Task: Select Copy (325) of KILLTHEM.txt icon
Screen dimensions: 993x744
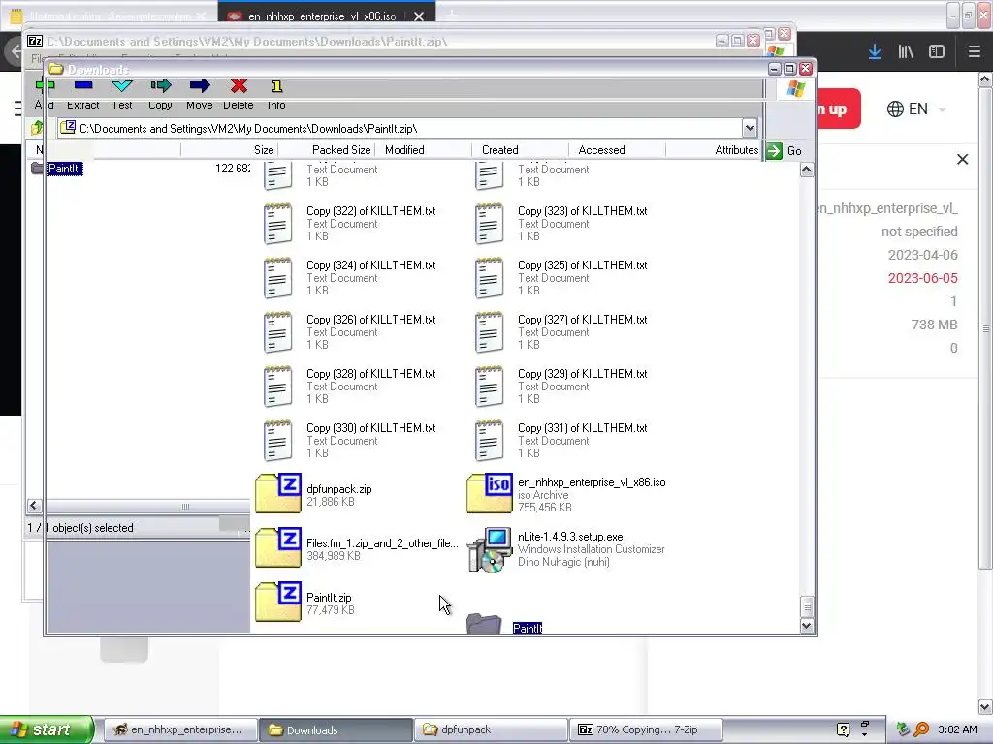Action: [x=489, y=278]
